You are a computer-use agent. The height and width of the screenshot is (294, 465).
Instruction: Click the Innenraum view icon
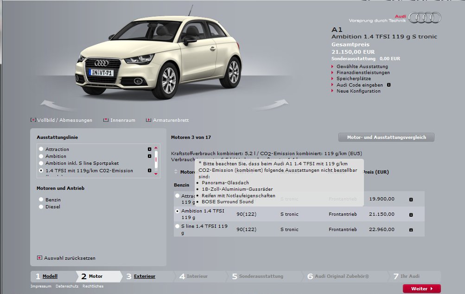[x=106, y=120]
